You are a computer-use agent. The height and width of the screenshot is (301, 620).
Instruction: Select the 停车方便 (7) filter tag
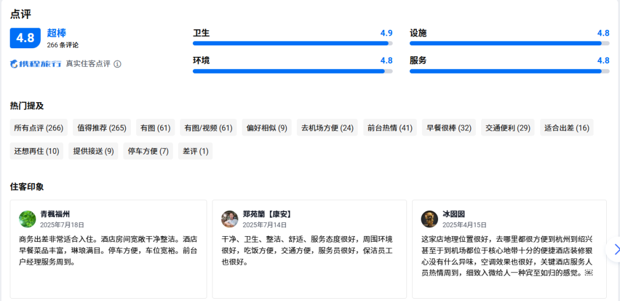[148, 151]
